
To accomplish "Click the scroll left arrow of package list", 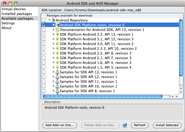I will pyautogui.click(x=172, y=96).
